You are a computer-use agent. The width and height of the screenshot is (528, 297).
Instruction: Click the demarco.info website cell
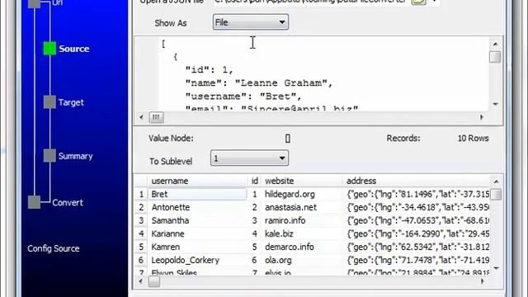click(x=302, y=247)
